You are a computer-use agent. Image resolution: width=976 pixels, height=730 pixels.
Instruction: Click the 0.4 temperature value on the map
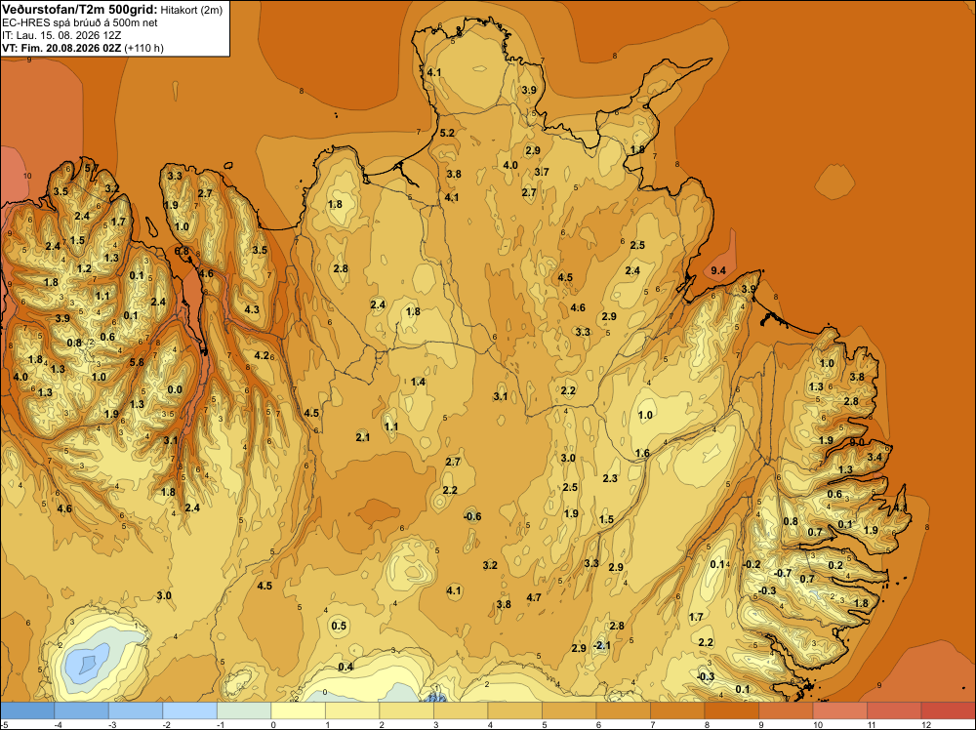346,667
